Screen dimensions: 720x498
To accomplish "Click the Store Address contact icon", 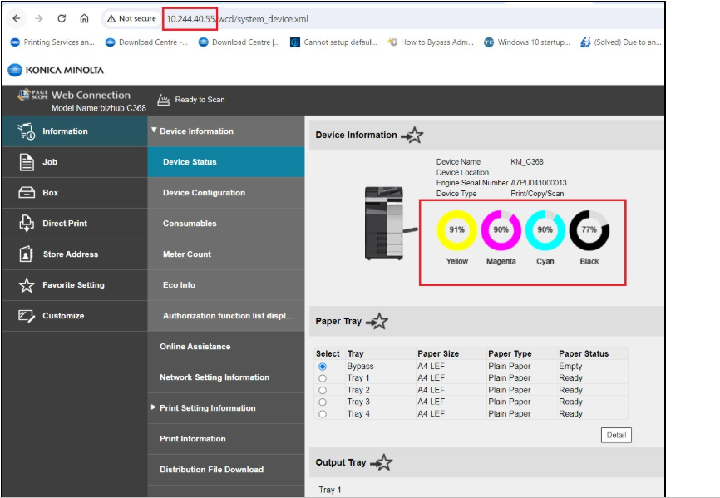I will (x=26, y=254).
